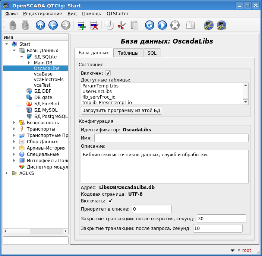Open the 'Вид' menu
Image resolution: width=262 pixels, height=256 pixels.
tap(72, 14)
